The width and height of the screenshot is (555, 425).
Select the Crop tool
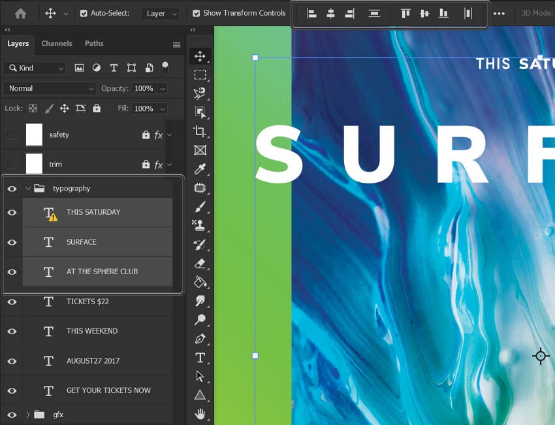click(x=200, y=131)
